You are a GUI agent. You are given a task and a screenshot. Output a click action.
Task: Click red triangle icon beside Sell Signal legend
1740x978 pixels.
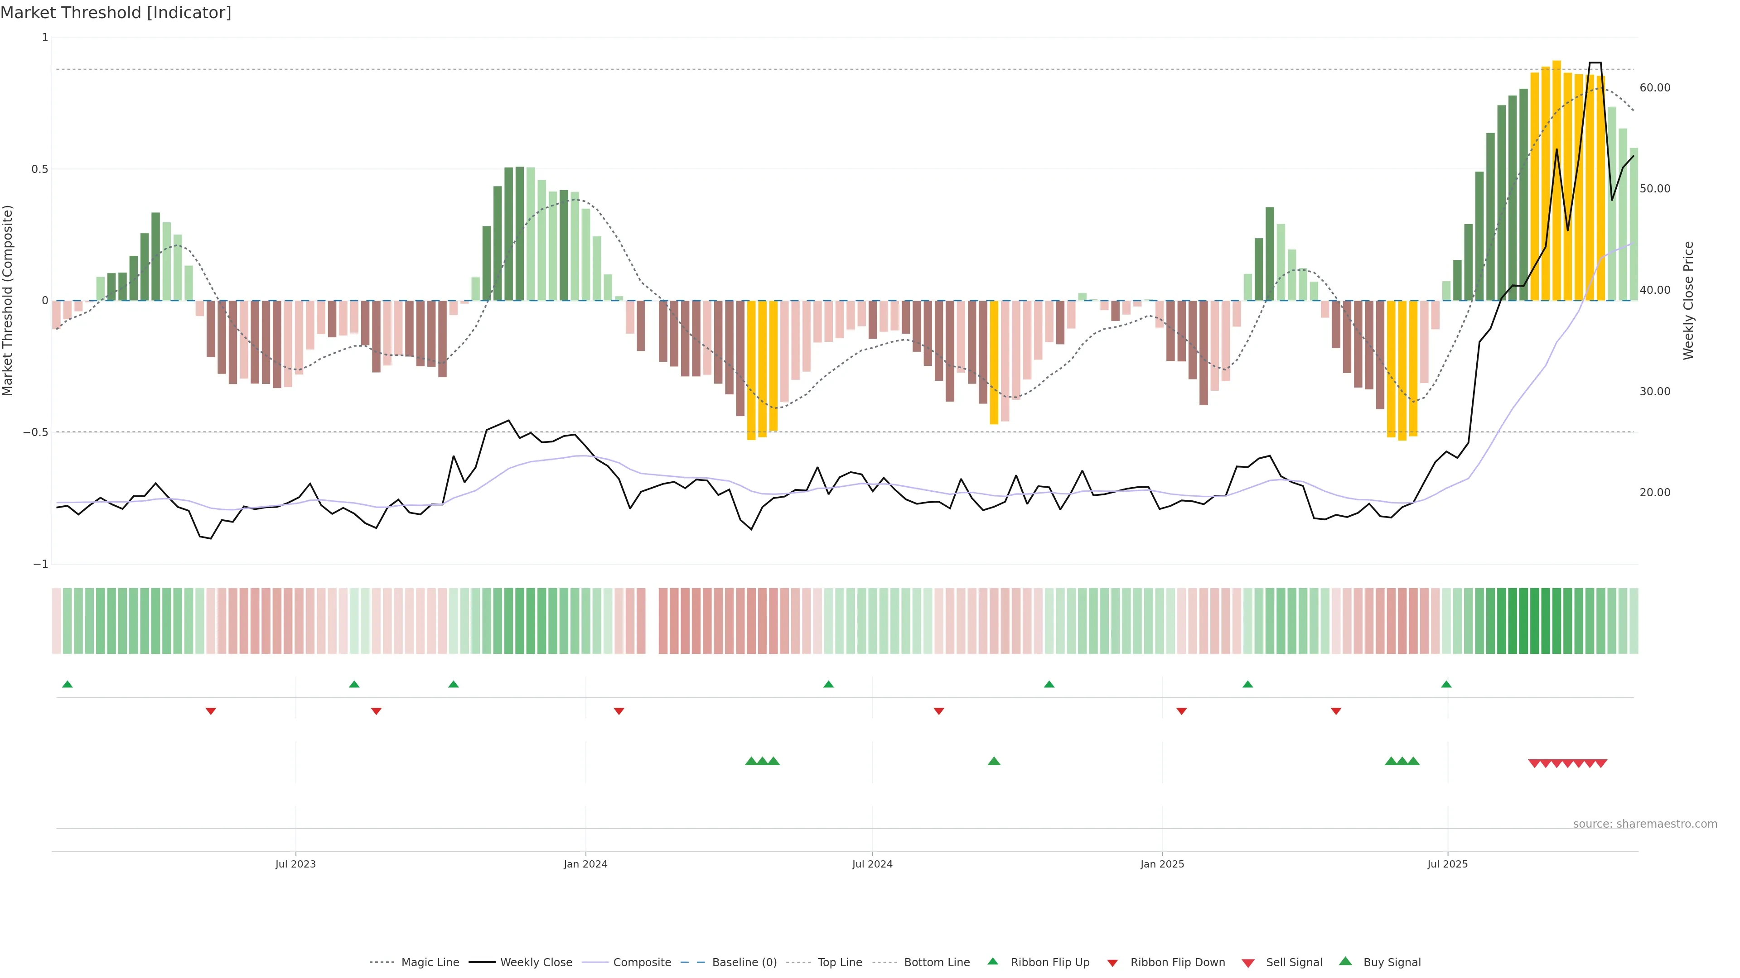click(x=1248, y=963)
